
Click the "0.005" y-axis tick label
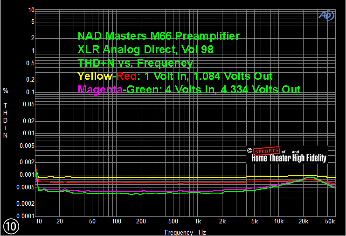(x=27, y=146)
